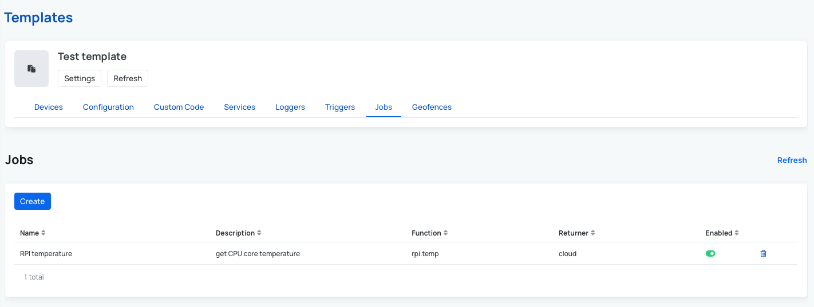Screen dimensions: 814x307
Task: Sort by Function column arrows
Action: click(x=446, y=233)
